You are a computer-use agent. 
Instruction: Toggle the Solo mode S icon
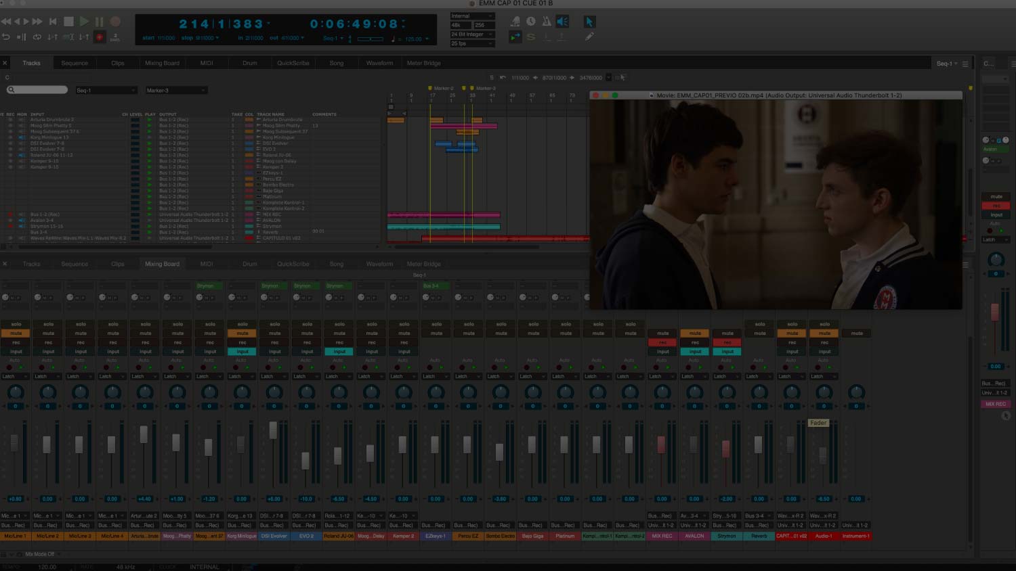[x=530, y=37]
